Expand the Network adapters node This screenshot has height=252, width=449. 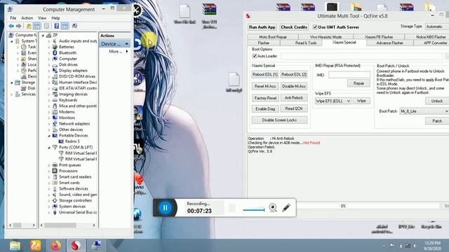pos(49,124)
